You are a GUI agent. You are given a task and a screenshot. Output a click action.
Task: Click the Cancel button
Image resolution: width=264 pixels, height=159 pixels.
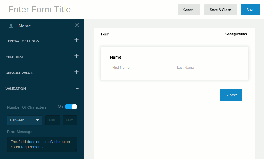[x=189, y=10]
